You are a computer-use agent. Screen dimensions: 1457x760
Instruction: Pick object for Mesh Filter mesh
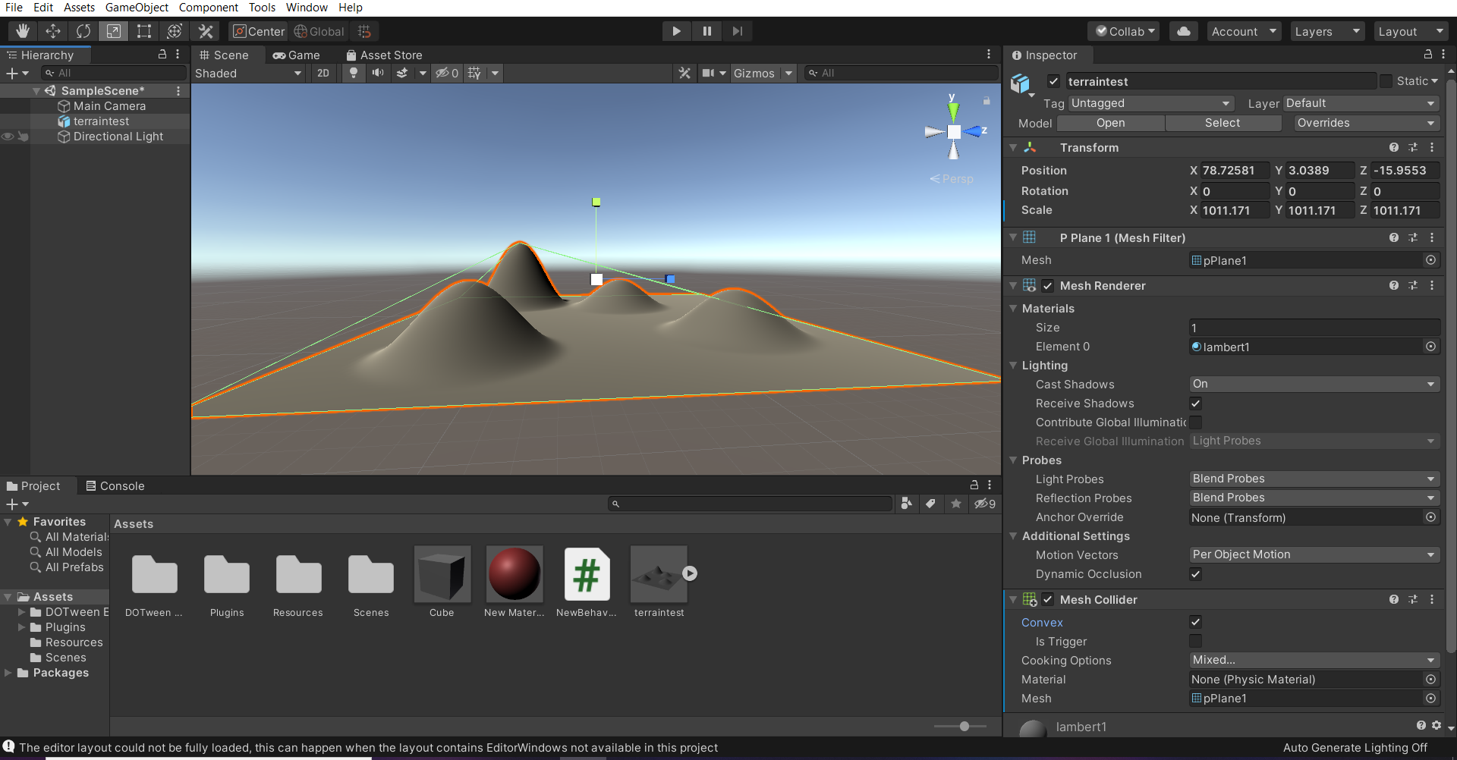pos(1430,260)
